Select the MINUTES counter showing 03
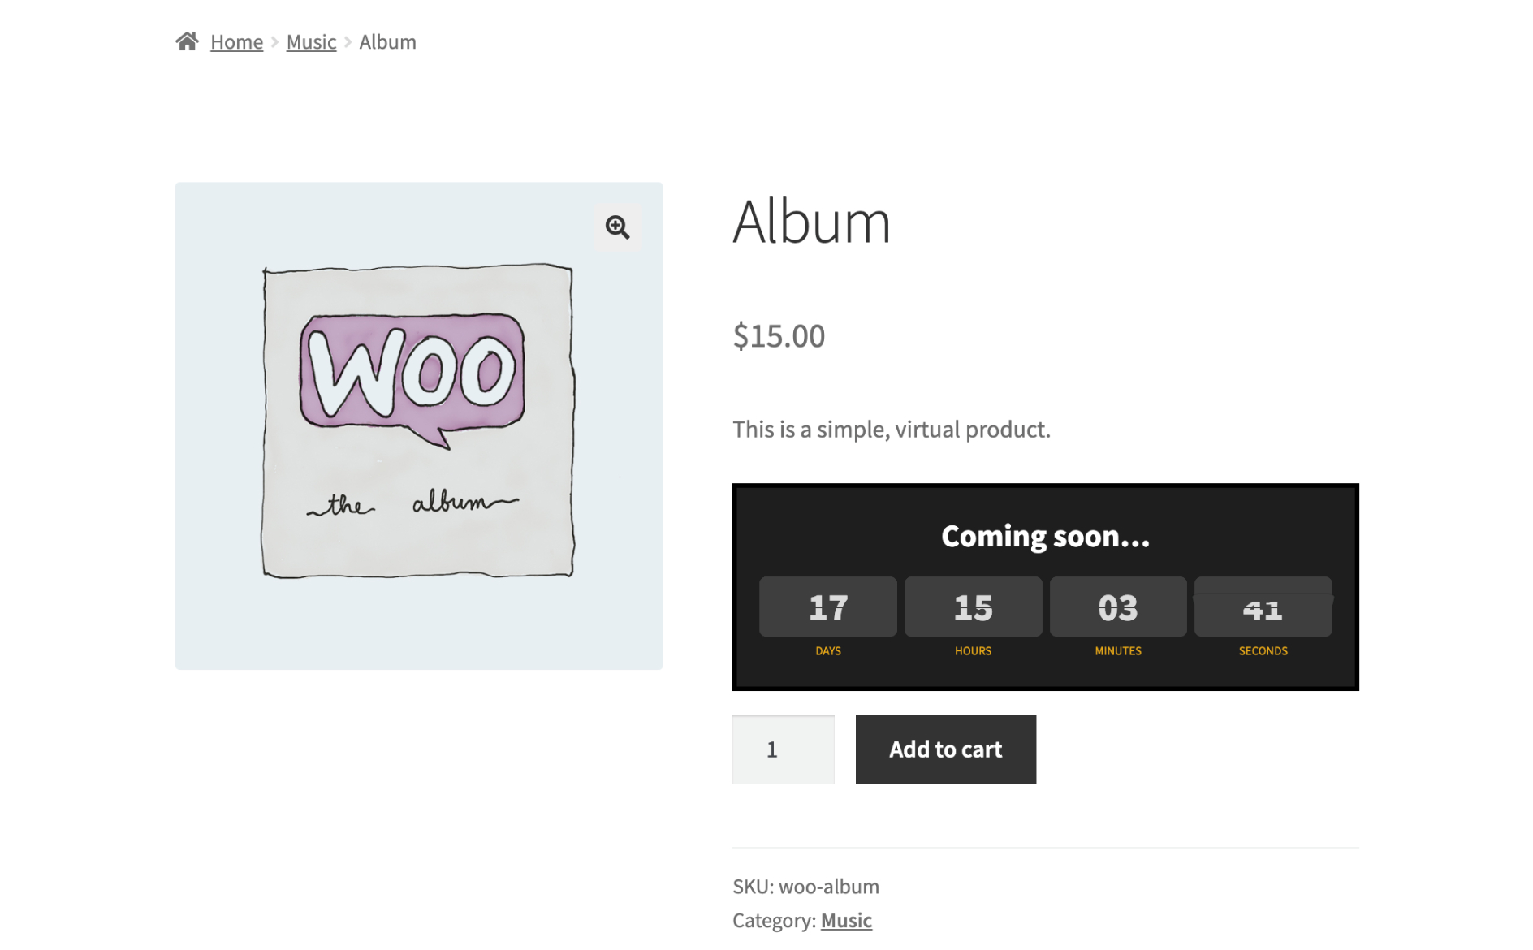The image size is (1533, 950). [x=1118, y=606]
